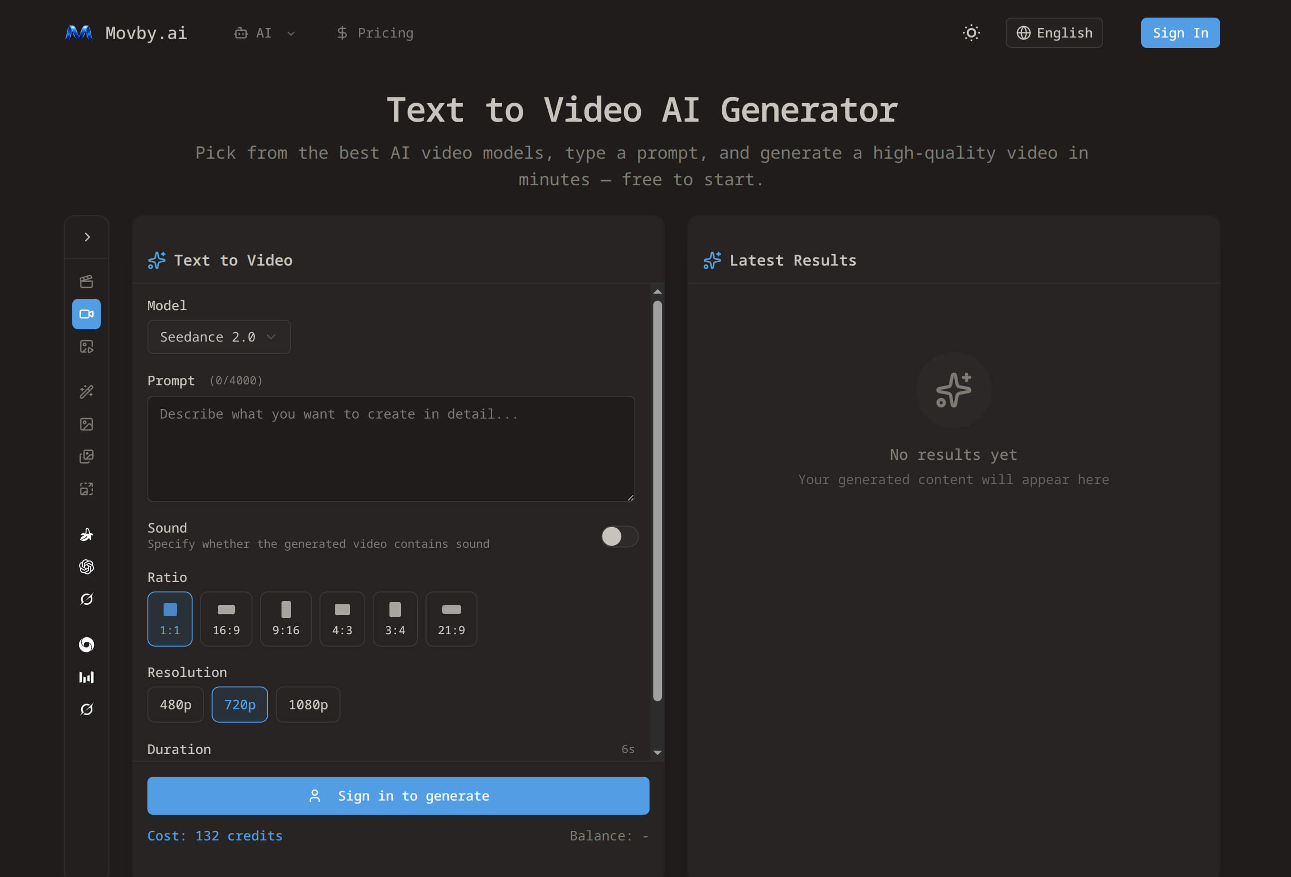Expand the AI menu in the header
Image resolution: width=1291 pixels, height=877 pixels.
coord(264,33)
